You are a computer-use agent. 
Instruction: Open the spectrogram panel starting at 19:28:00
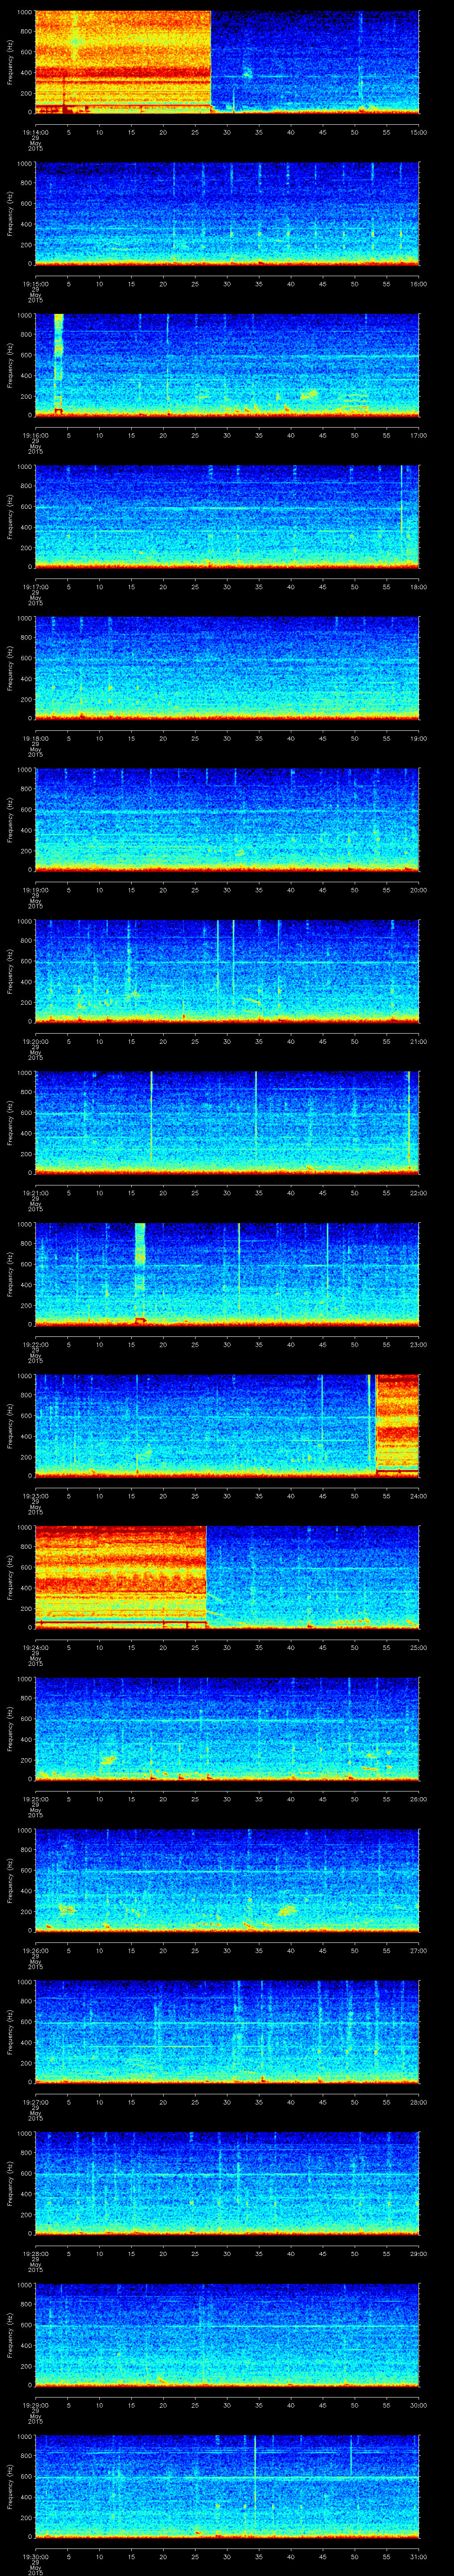click(227, 2183)
